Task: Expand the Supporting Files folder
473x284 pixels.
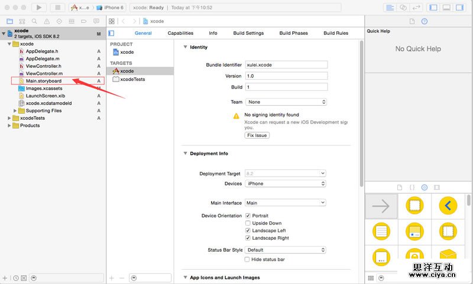Action: tap(15, 110)
